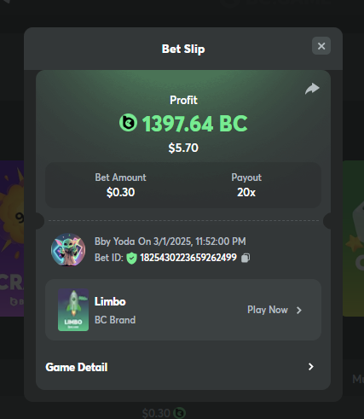This screenshot has height=419, width=364.
Task: Click the green verified shield icon
Action: [x=131, y=258]
